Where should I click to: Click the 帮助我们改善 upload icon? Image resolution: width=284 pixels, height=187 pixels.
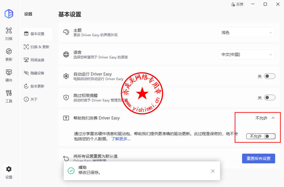click(x=66, y=118)
